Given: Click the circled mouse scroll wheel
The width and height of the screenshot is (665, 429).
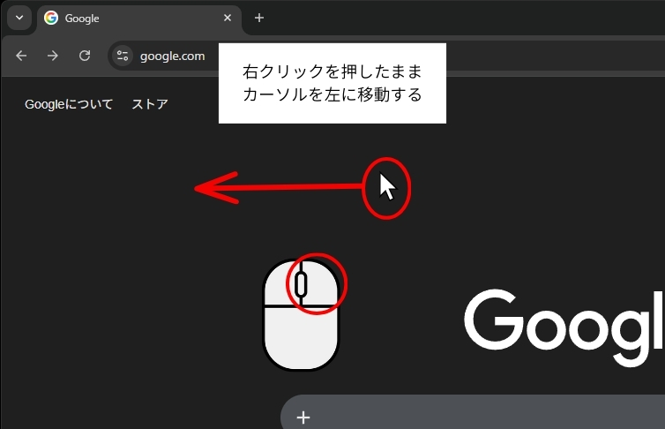Looking at the screenshot, I should (301, 284).
